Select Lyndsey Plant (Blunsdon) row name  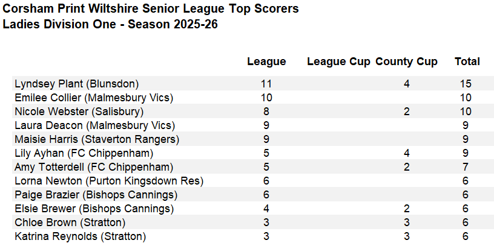tap(76, 84)
